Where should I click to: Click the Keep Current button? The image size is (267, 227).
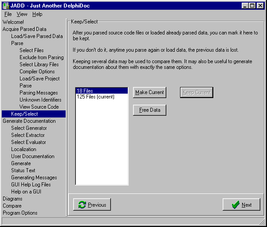[x=196, y=92]
